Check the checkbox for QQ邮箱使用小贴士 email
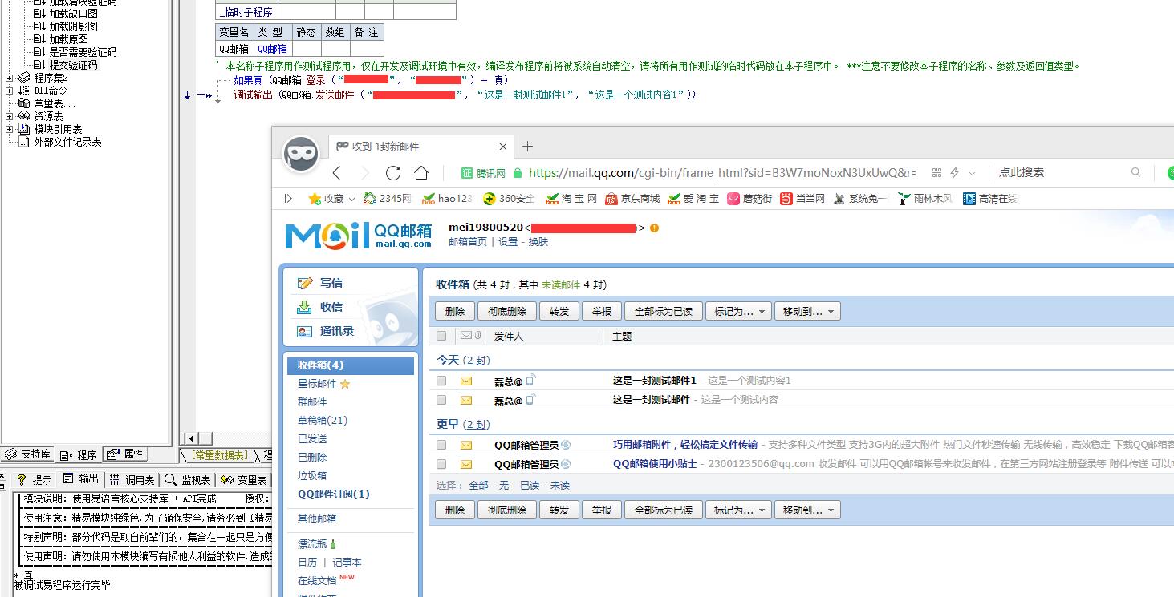The image size is (1174, 597). [x=441, y=463]
